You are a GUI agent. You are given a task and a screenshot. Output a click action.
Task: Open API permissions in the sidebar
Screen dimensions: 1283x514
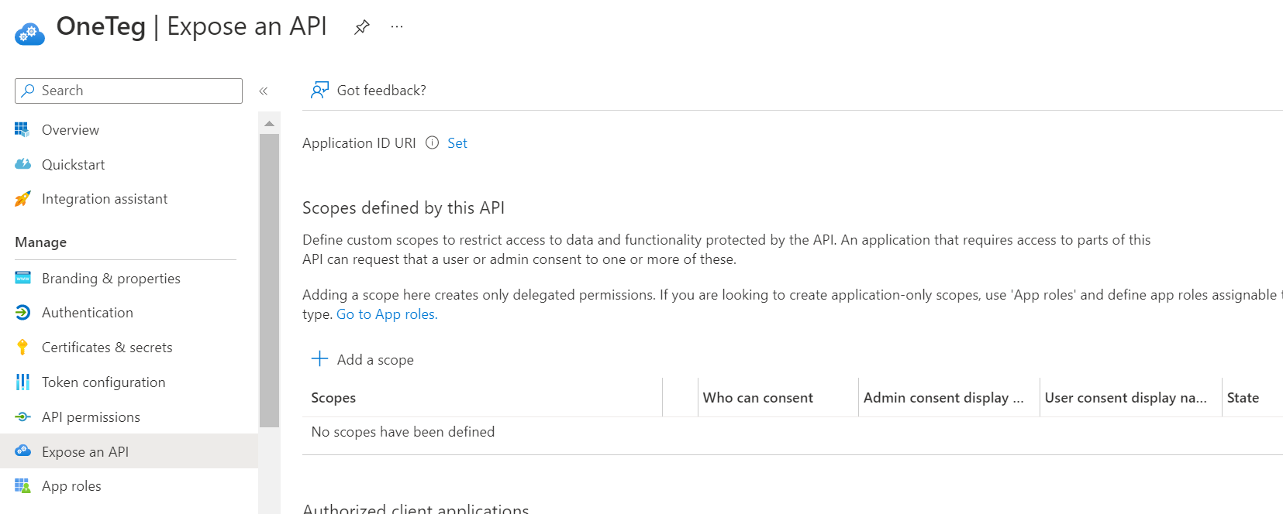point(91,417)
